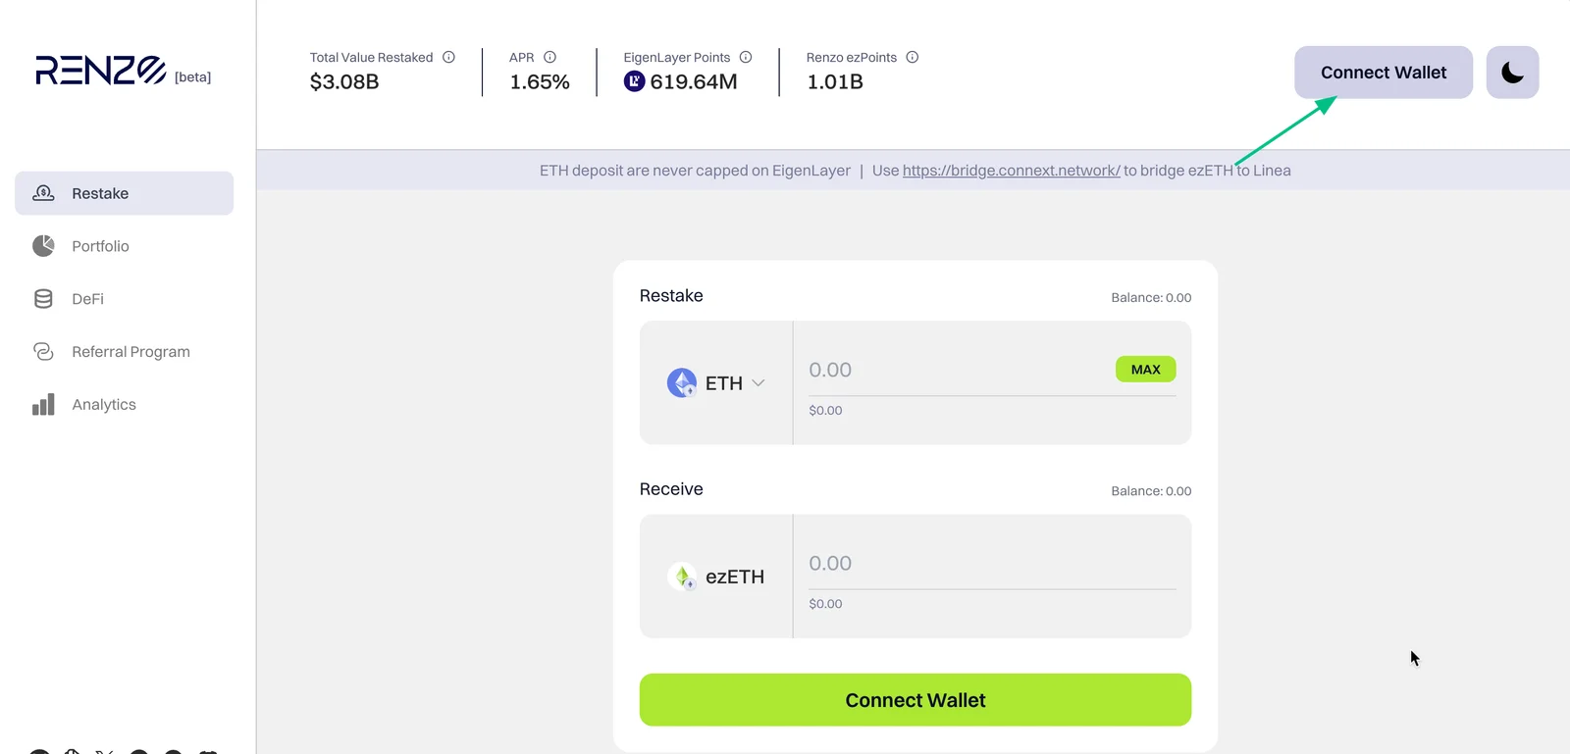The image size is (1570, 754).
Task: Click the green Connect Wallet button
Action: [916, 700]
